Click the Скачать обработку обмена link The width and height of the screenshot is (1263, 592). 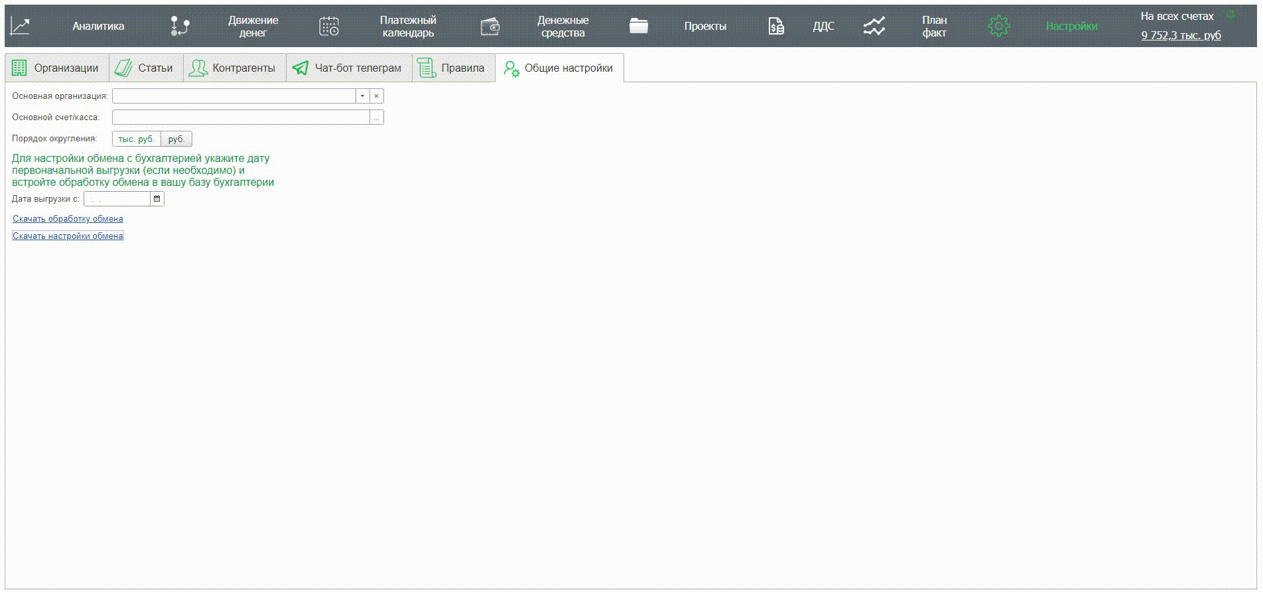[x=68, y=219]
